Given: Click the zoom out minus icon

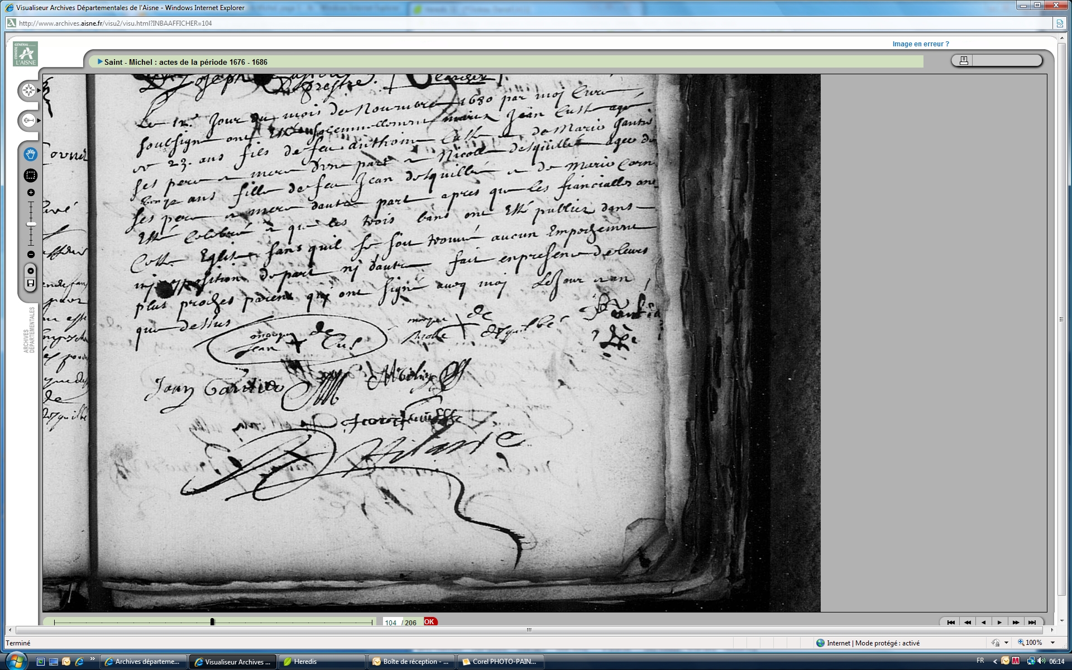Looking at the screenshot, I should (31, 255).
